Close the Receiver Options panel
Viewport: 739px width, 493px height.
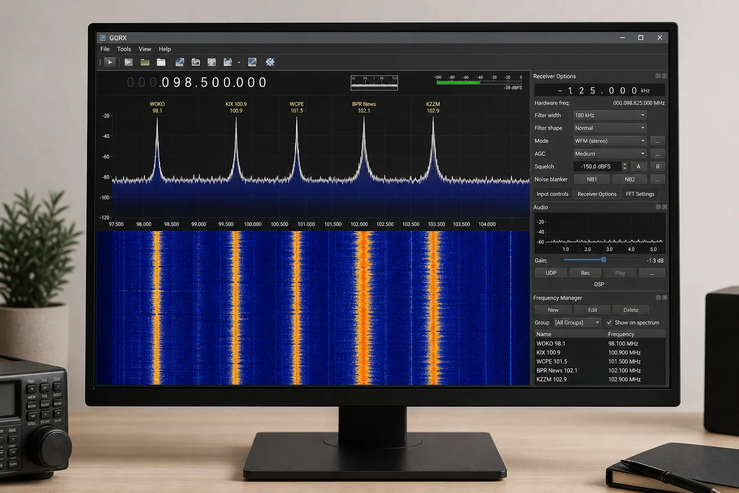point(664,76)
